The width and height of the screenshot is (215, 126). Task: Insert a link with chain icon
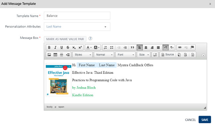tap(180, 47)
